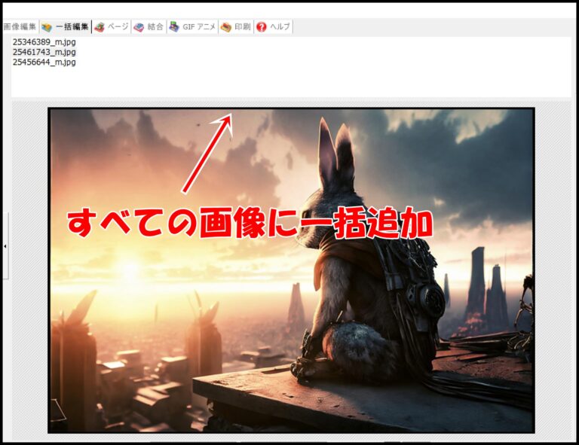Open the 画像編集 tab

[20, 27]
